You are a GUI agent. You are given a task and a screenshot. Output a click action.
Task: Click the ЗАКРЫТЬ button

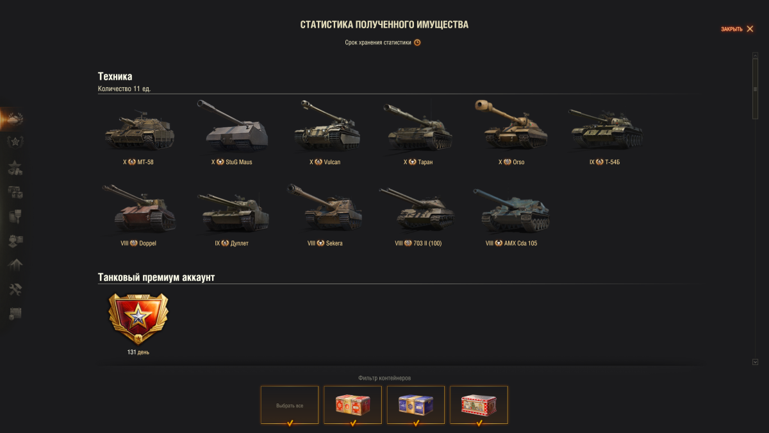point(737,29)
